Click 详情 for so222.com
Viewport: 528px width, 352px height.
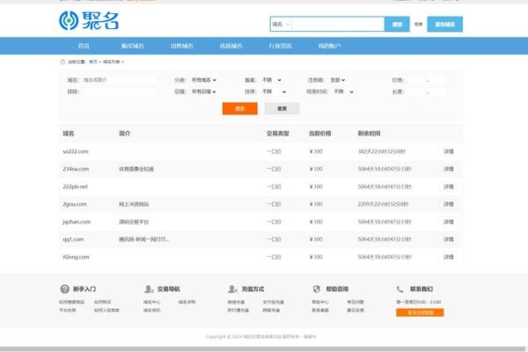(x=449, y=151)
